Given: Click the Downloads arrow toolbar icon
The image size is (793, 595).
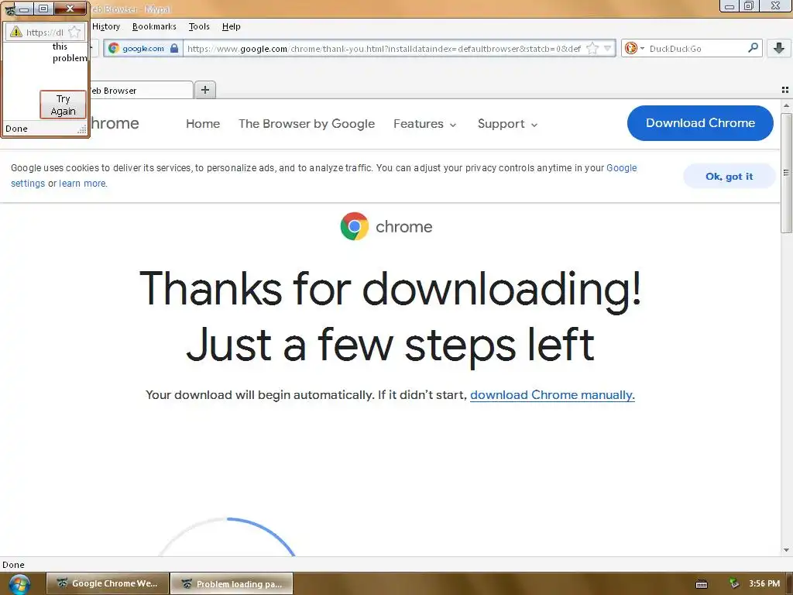Looking at the screenshot, I should click(778, 48).
